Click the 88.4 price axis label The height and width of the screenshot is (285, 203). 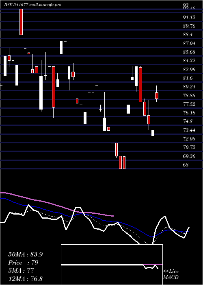click(x=188, y=35)
